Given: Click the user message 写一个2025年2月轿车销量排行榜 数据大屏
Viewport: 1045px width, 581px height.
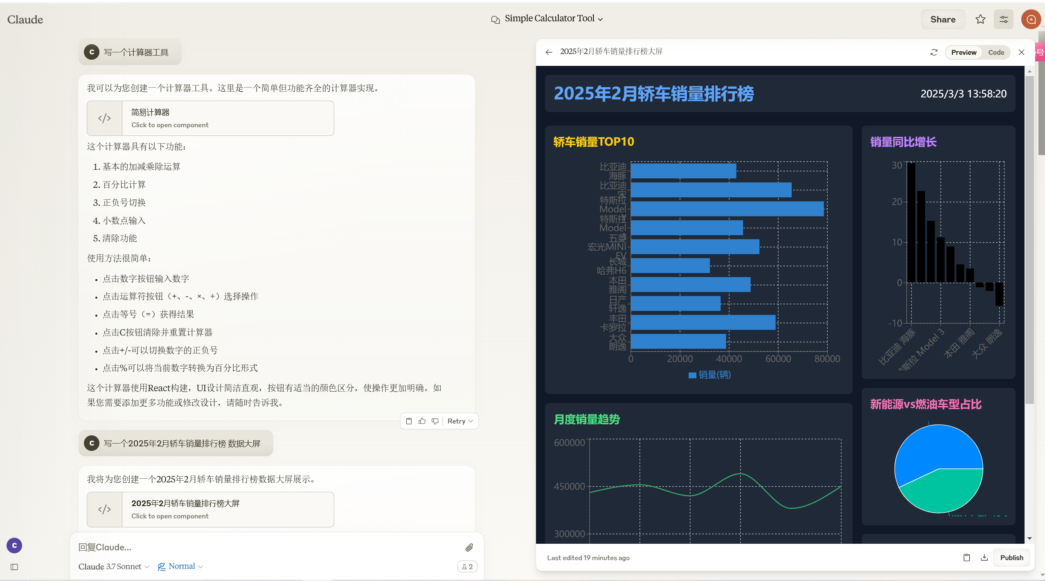Looking at the screenshot, I should 176,443.
